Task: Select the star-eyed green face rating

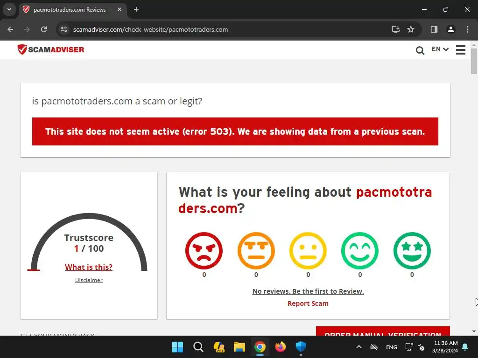Action: click(x=412, y=251)
